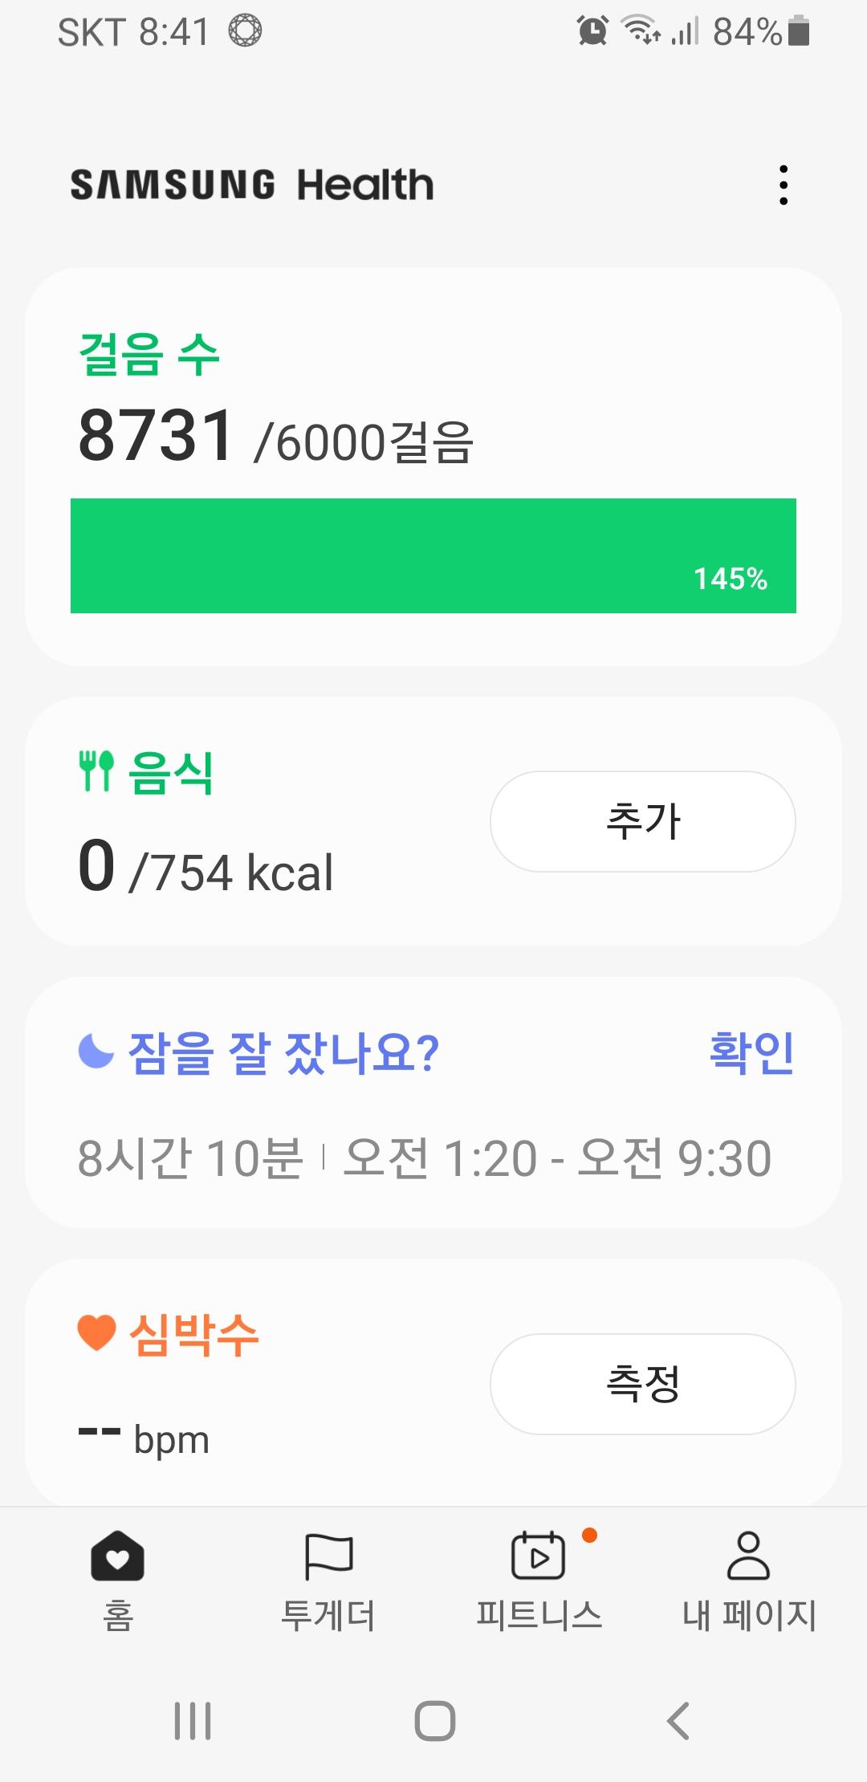Viewport: 867px width, 1782px height.
Task: Open the 피트니스 fitness tab
Action: [x=539, y=1580]
